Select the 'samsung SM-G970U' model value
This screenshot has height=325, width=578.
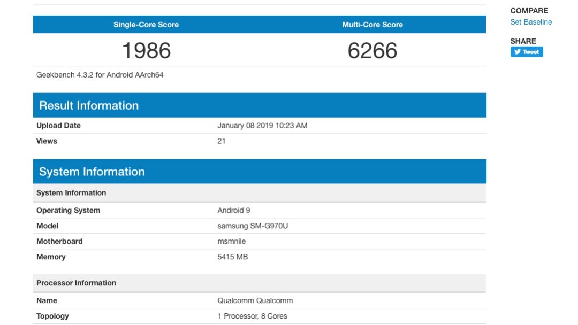click(253, 226)
